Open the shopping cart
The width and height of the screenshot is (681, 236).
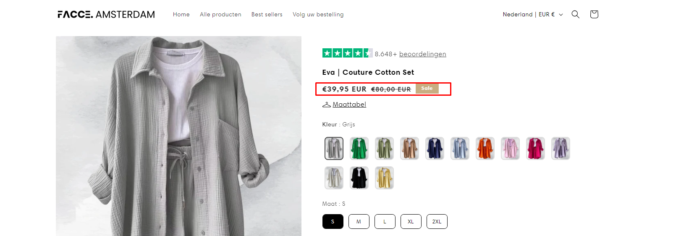point(594,14)
